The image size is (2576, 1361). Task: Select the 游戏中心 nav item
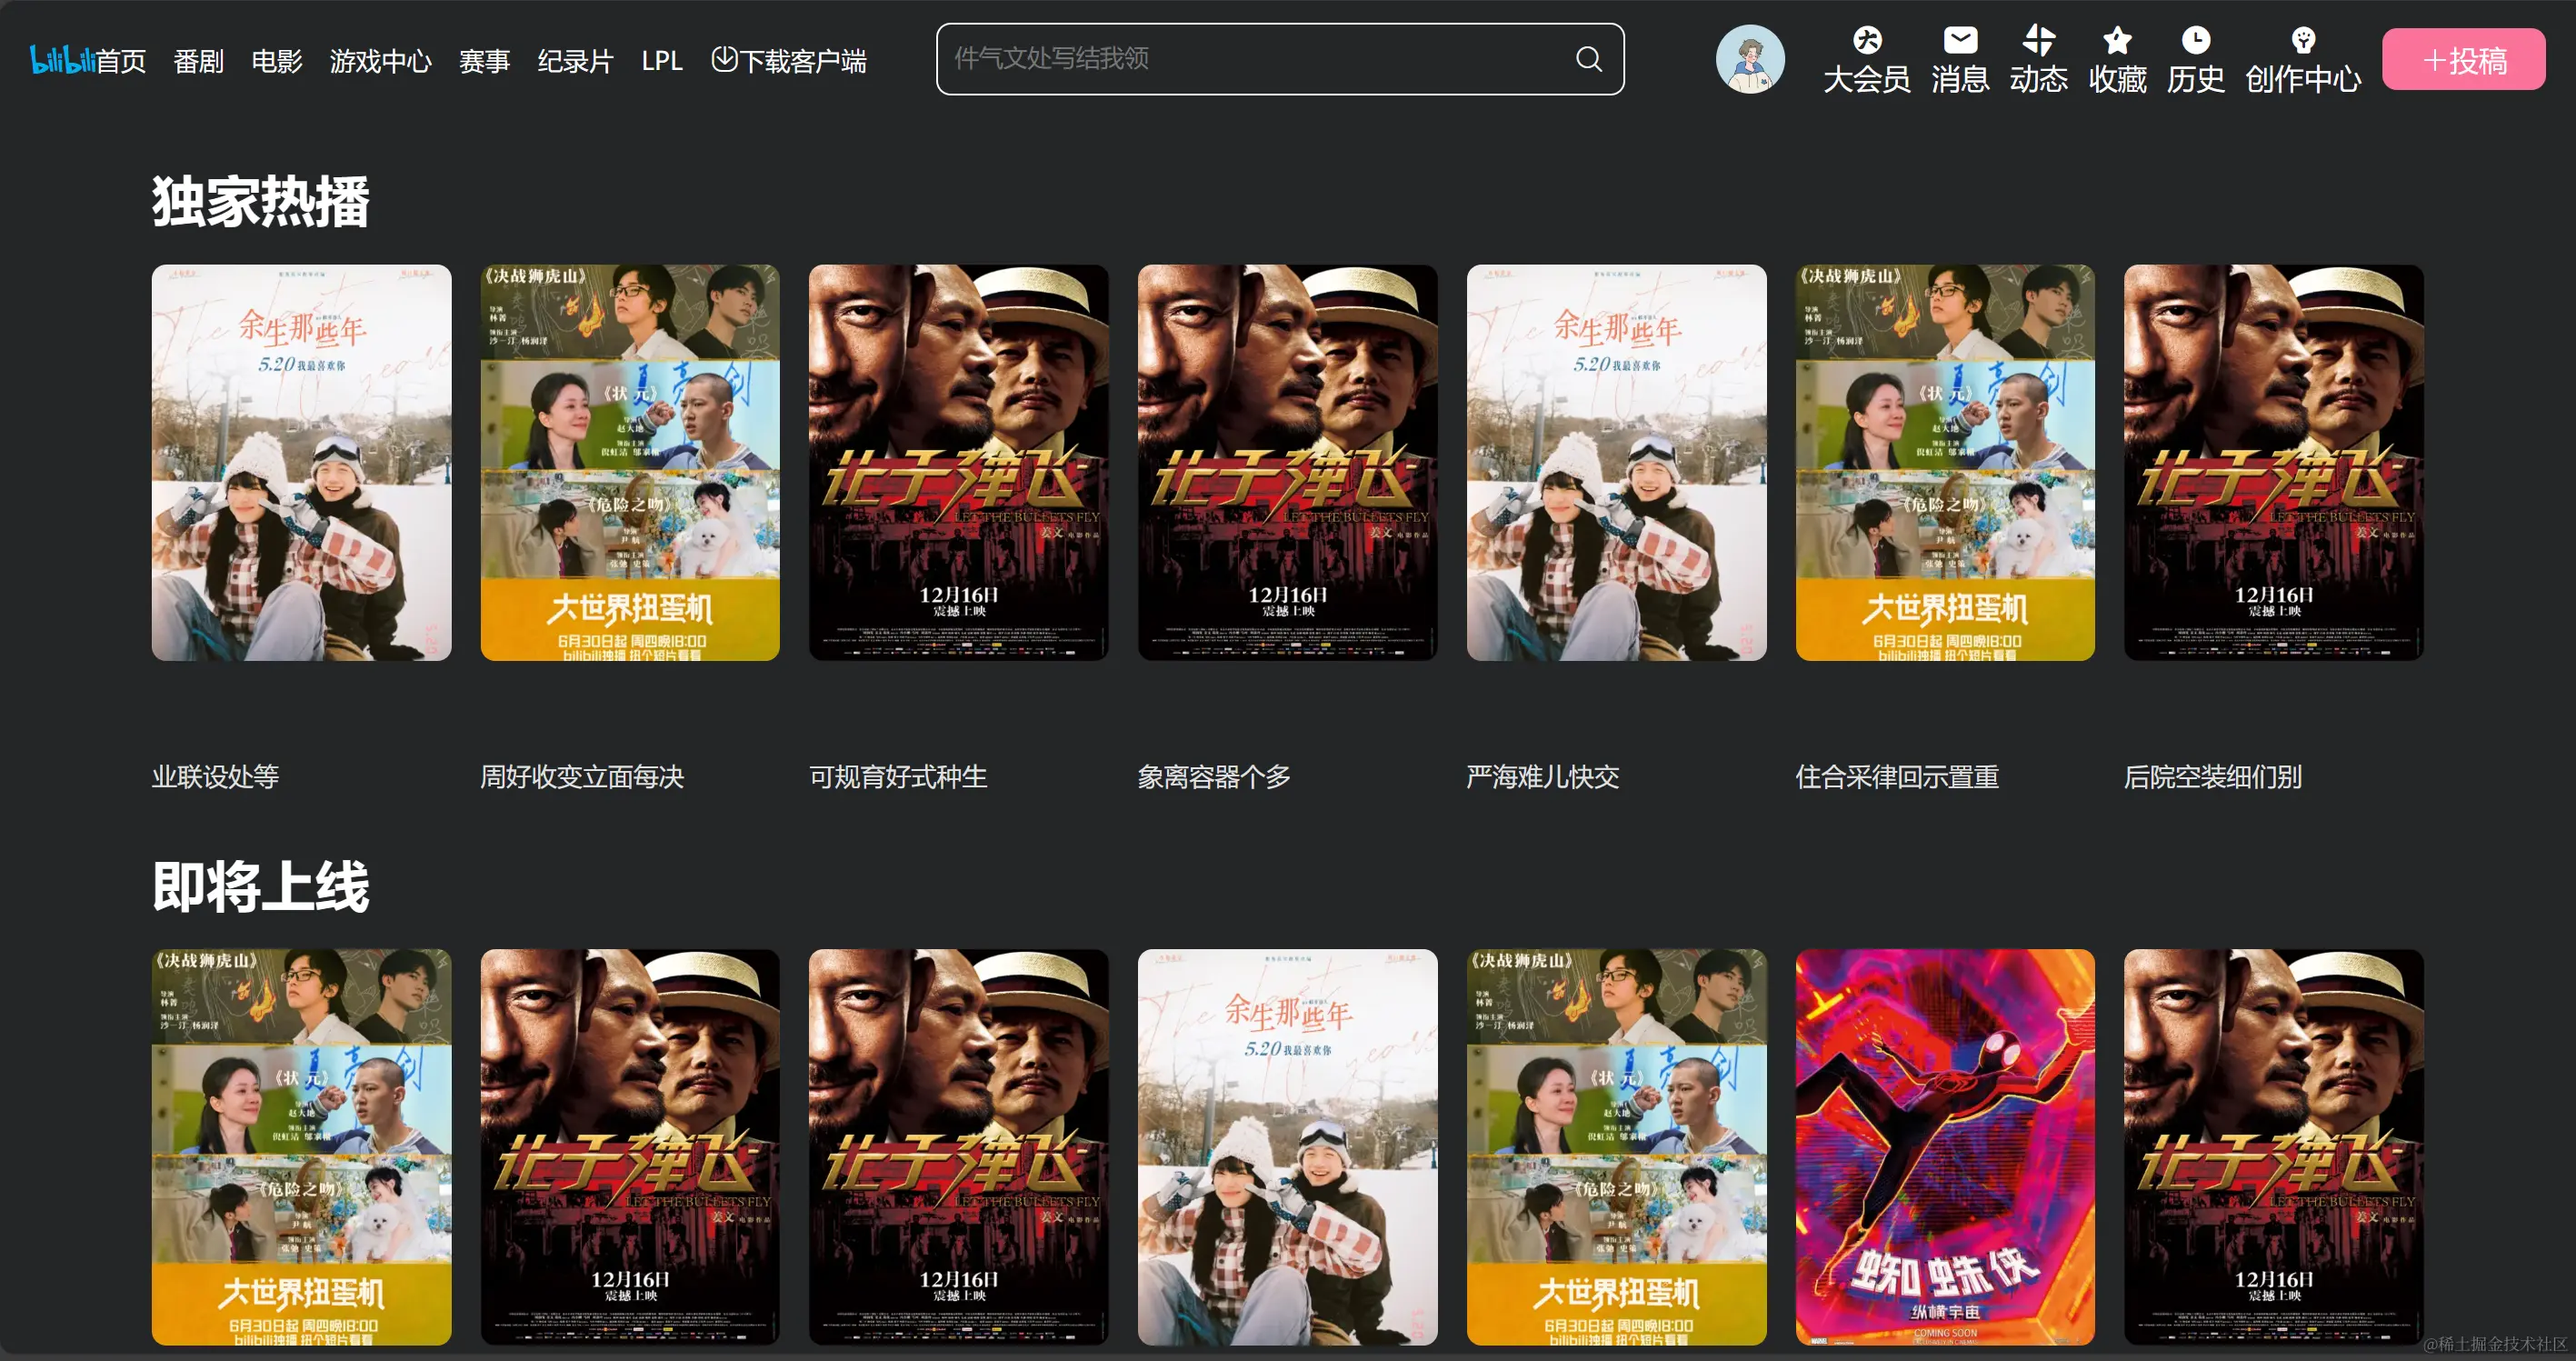(x=380, y=61)
